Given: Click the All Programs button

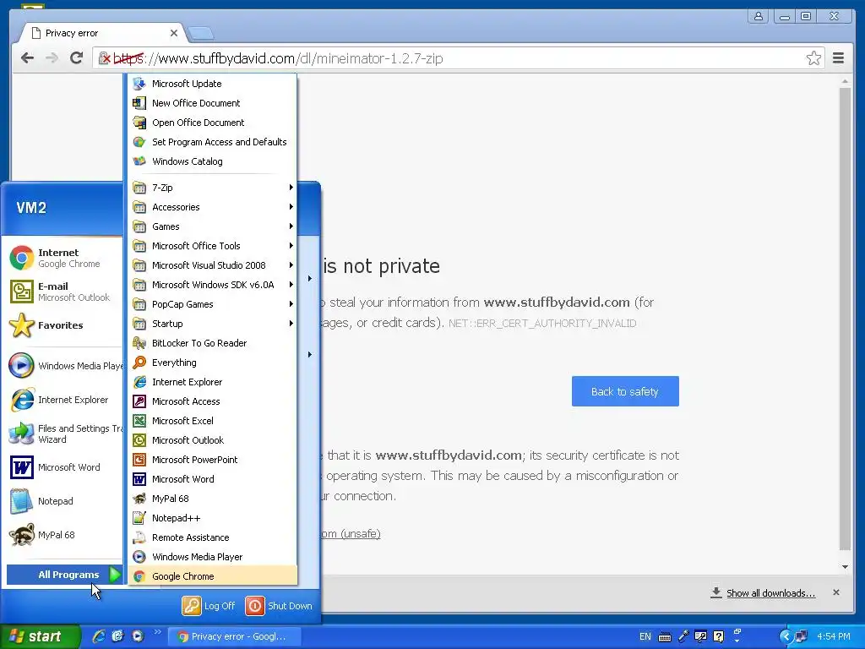Looking at the screenshot, I should pos(63,575).
